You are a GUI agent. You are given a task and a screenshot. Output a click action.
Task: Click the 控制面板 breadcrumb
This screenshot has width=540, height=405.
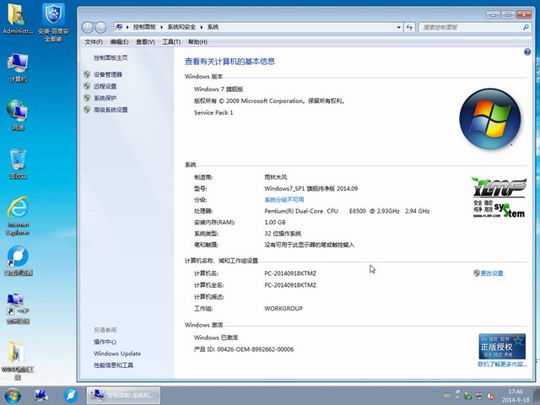click(144, 27)
